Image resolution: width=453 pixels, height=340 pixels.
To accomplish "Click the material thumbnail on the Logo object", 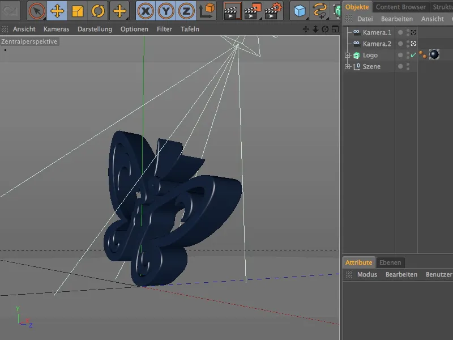I will pyautogui.click(x=434, y=55).
